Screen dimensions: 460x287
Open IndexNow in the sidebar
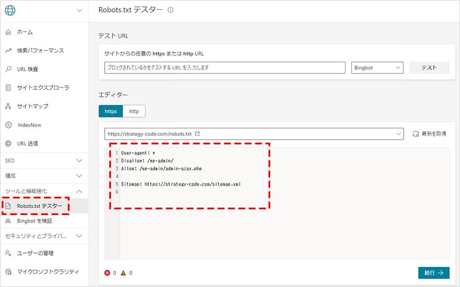click(29, 125)
